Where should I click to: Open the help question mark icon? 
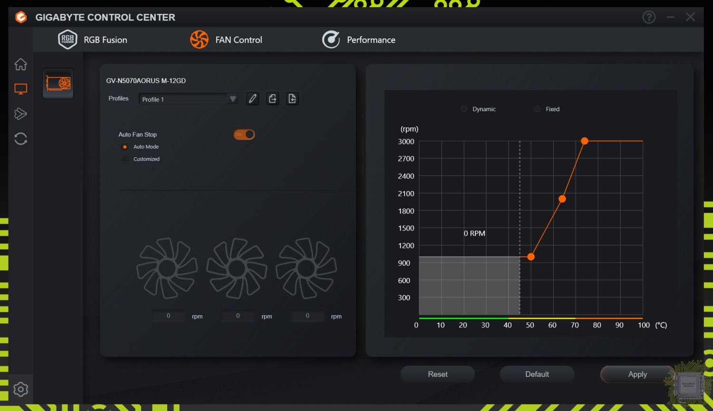click(x=649, y=18)
